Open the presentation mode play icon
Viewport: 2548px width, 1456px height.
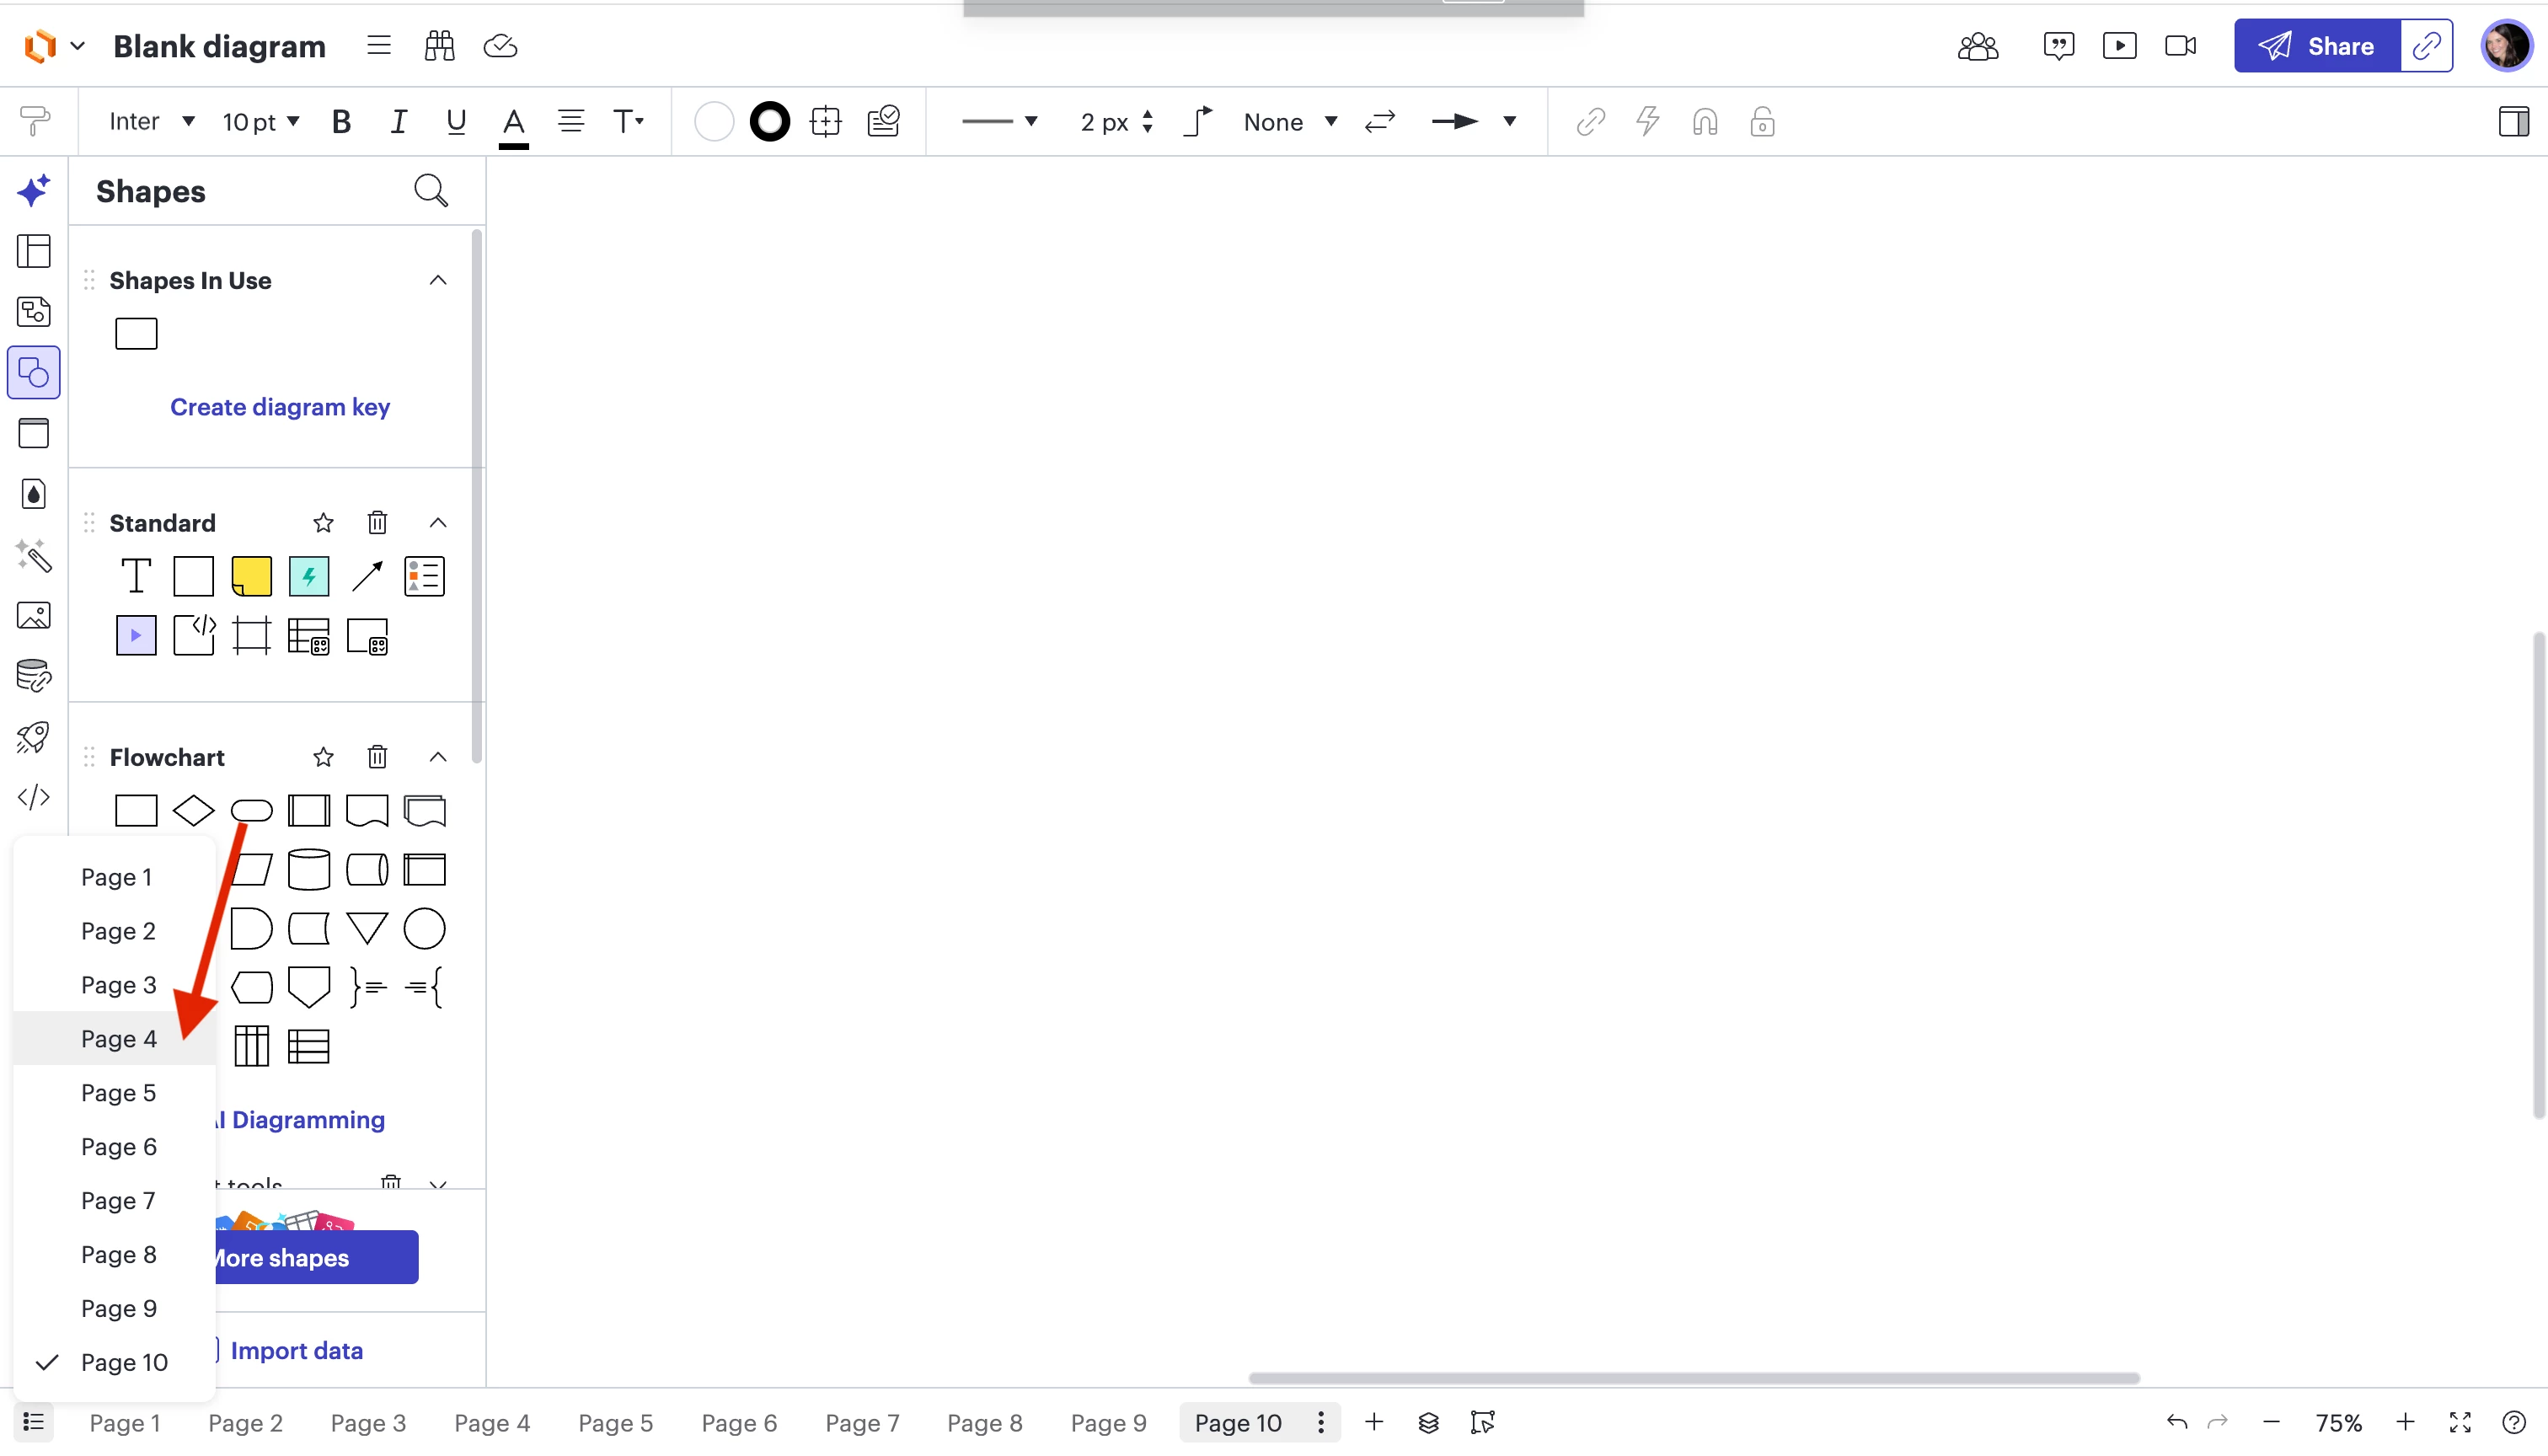[x=2119, y=46]
